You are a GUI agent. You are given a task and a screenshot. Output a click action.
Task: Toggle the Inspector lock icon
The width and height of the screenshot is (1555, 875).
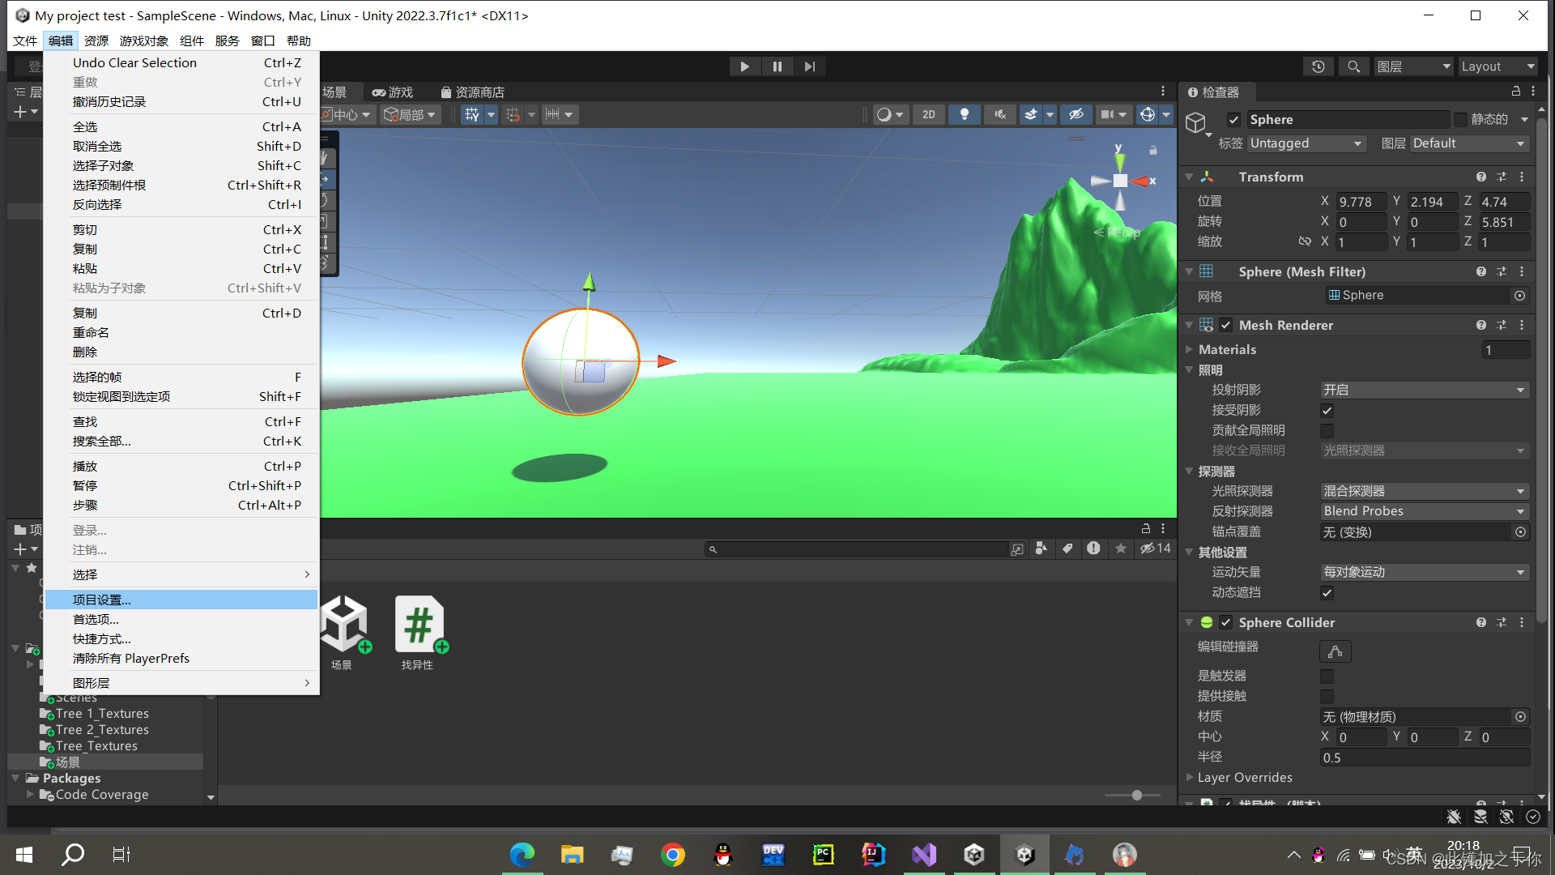[x=1515, y=92]
